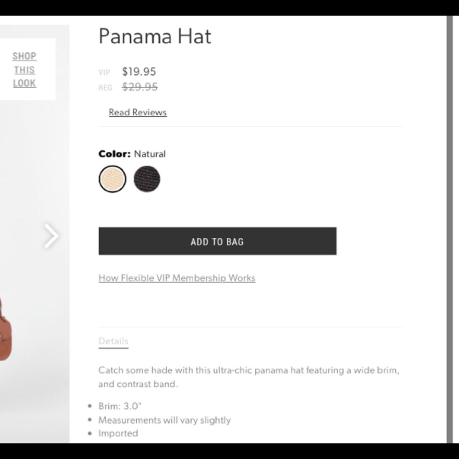
Task: View customer reviews for the Panama Hat
Action: pos(137,112)
